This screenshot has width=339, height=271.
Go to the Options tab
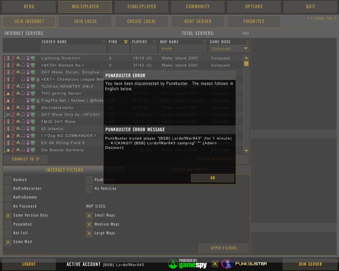coord(254,7)
